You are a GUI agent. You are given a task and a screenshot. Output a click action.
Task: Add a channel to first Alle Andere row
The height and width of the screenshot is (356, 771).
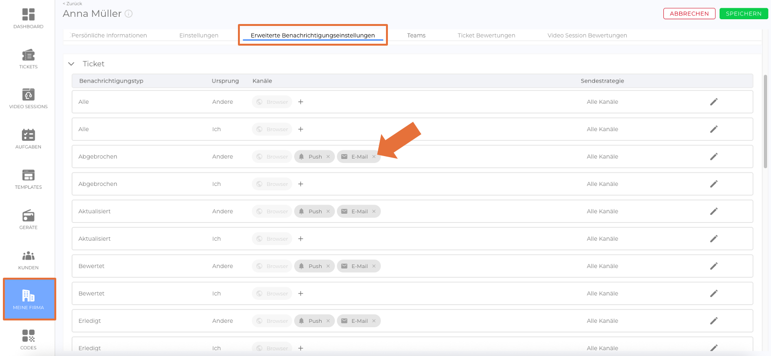coord(300,102)
